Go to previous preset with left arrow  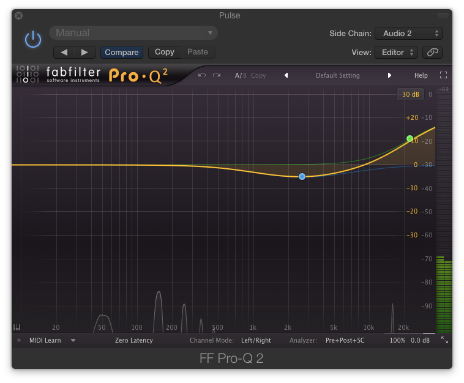[x=64, y=53]
